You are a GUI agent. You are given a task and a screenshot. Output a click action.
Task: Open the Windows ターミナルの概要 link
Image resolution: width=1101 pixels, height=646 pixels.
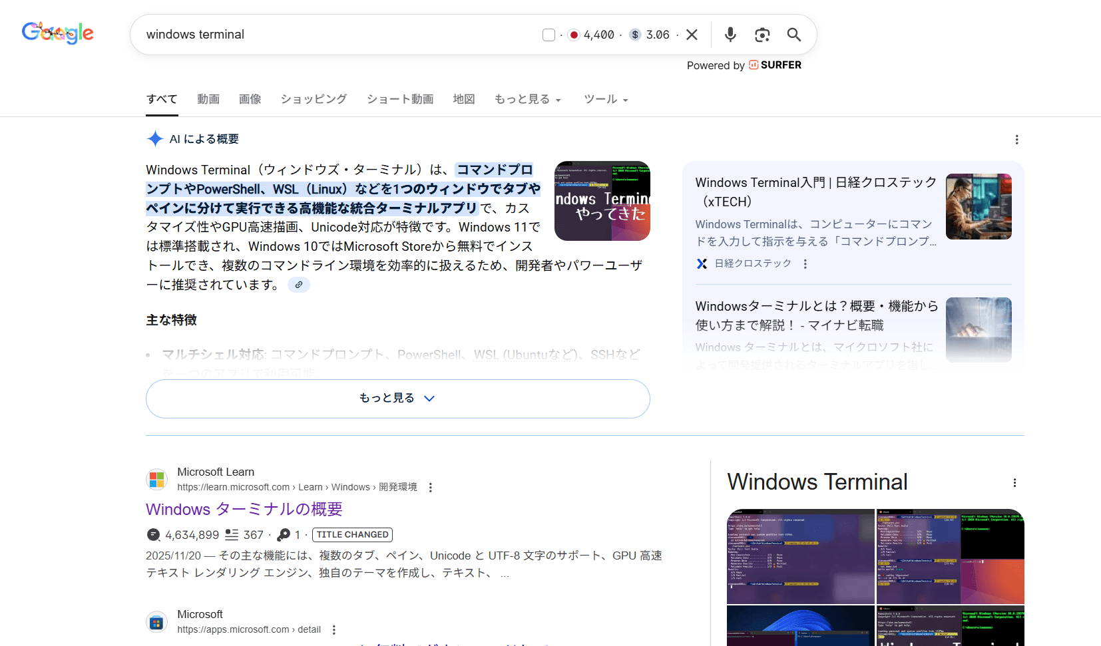click(x=244, y=509)
